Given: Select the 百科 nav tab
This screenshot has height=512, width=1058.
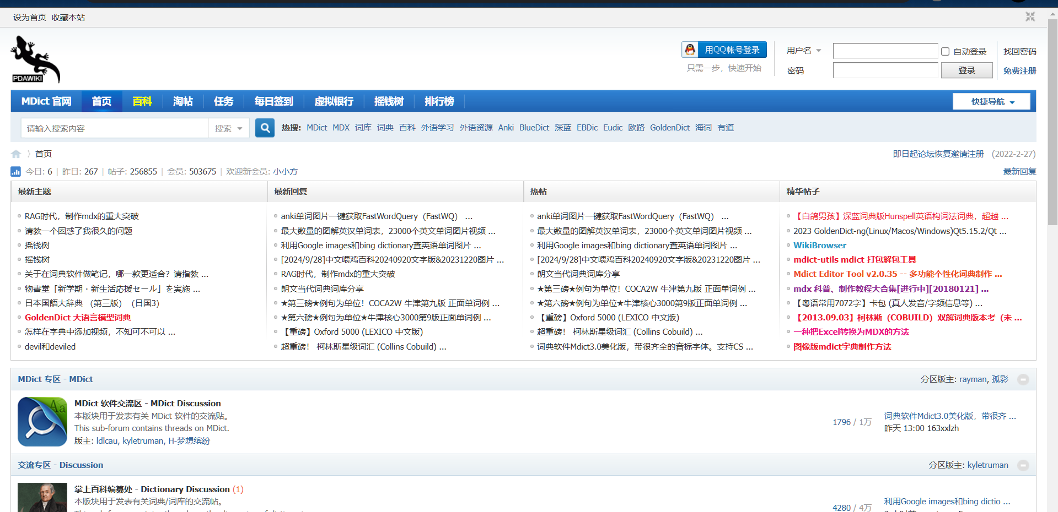Looking at the screenshot, I should tap(142, 101).
